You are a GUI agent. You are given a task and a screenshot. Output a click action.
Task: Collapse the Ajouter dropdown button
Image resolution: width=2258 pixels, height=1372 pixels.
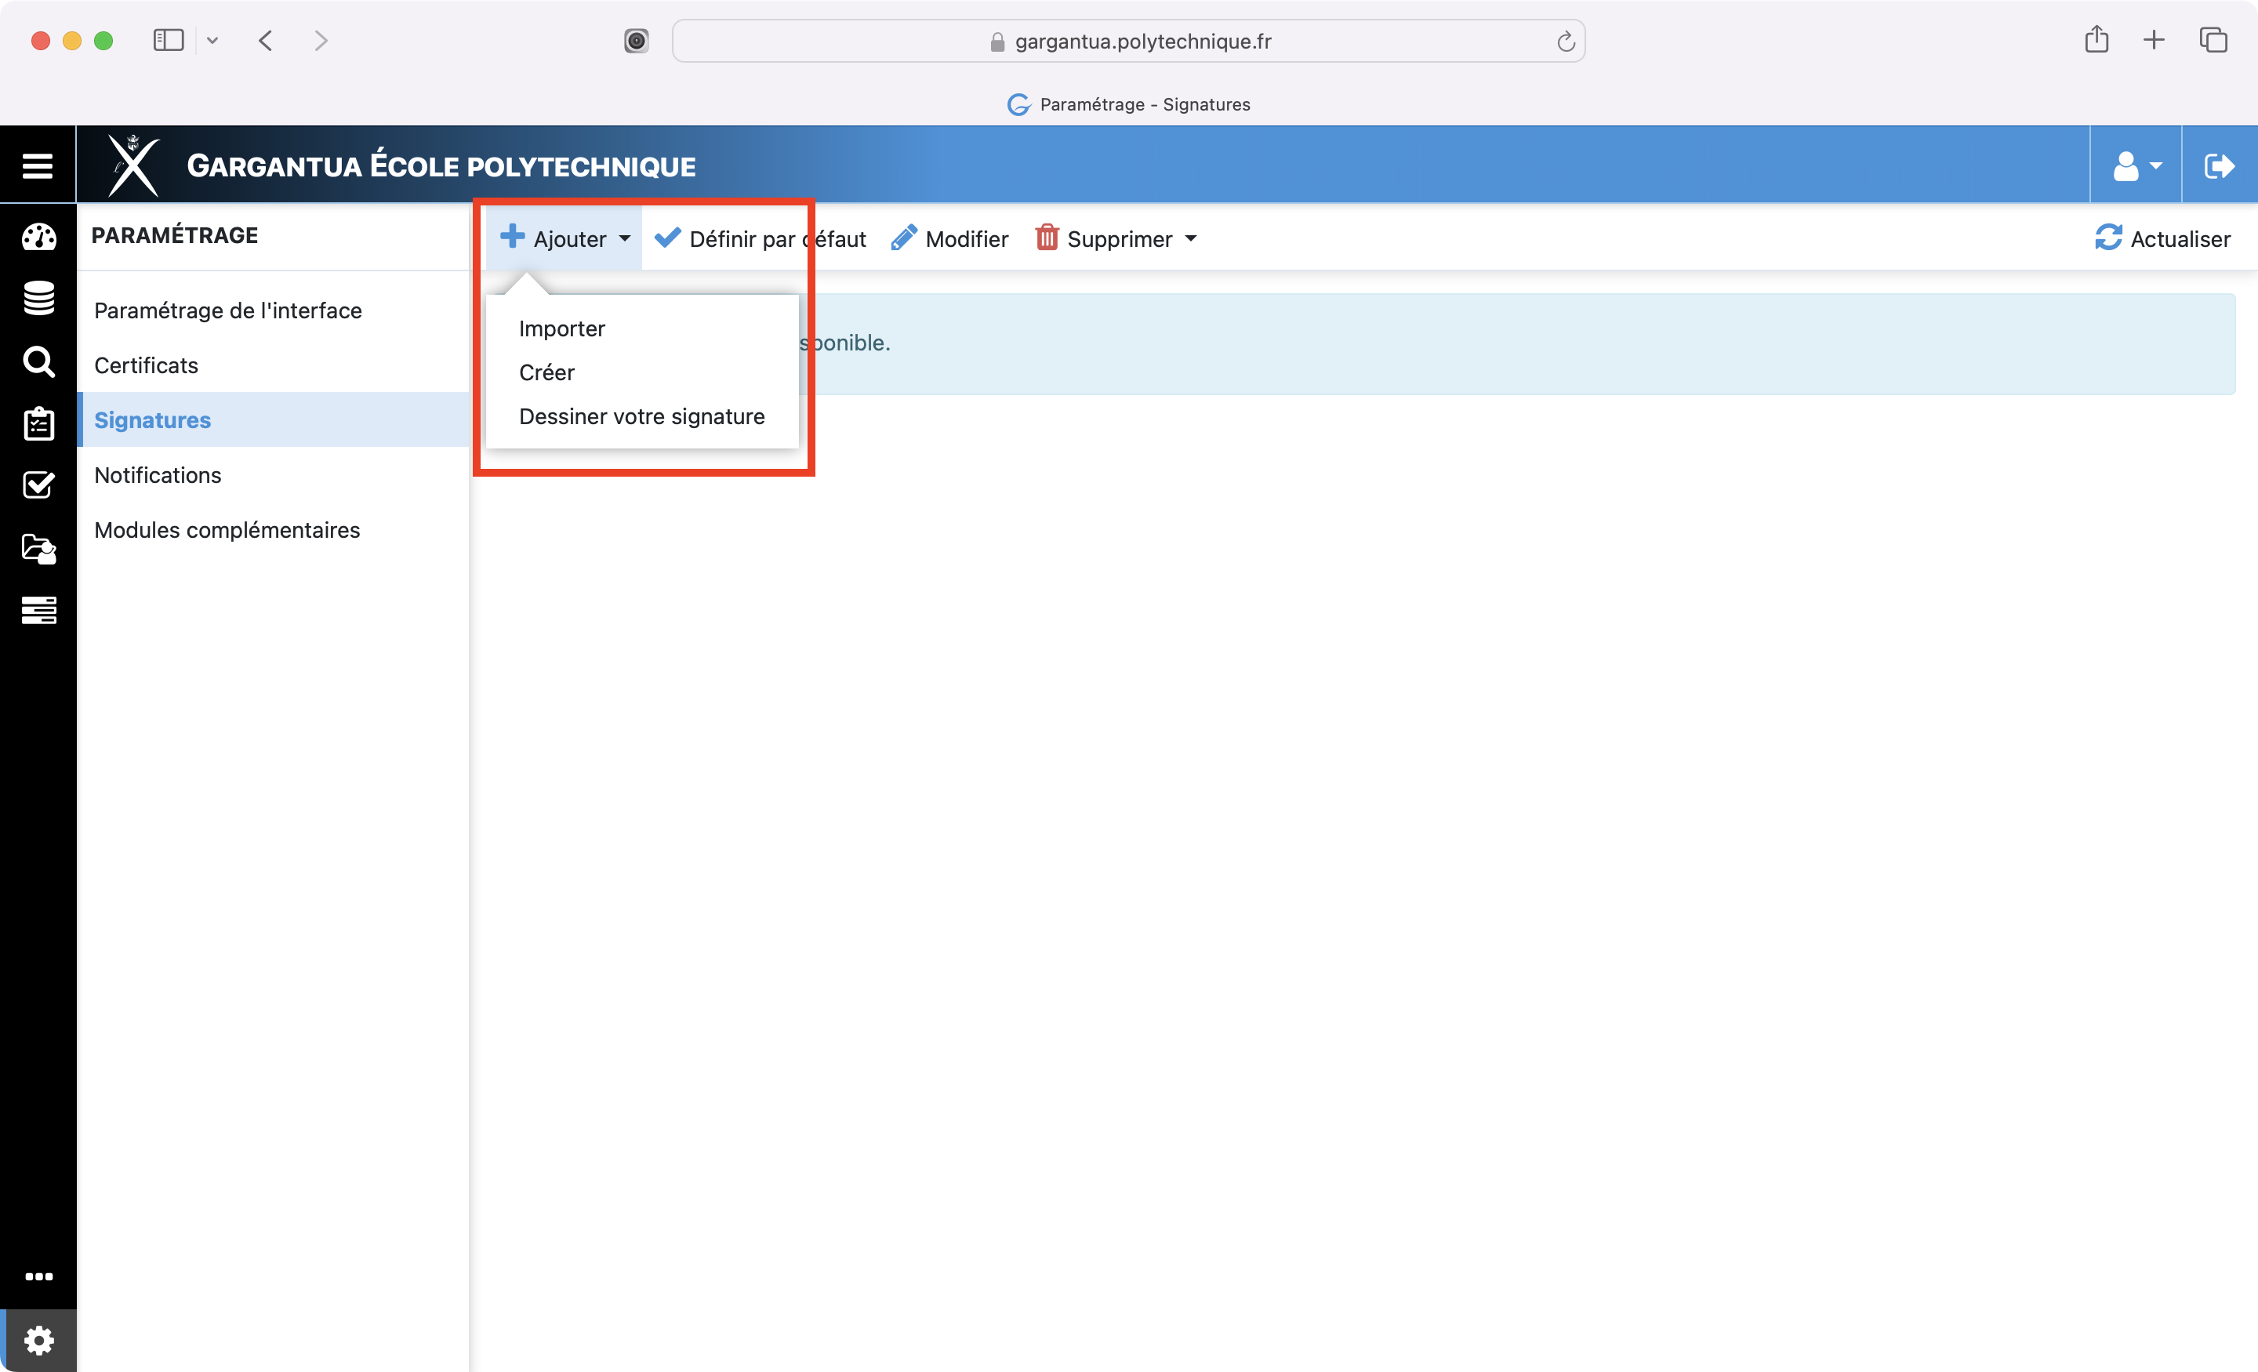pos(564,239)
